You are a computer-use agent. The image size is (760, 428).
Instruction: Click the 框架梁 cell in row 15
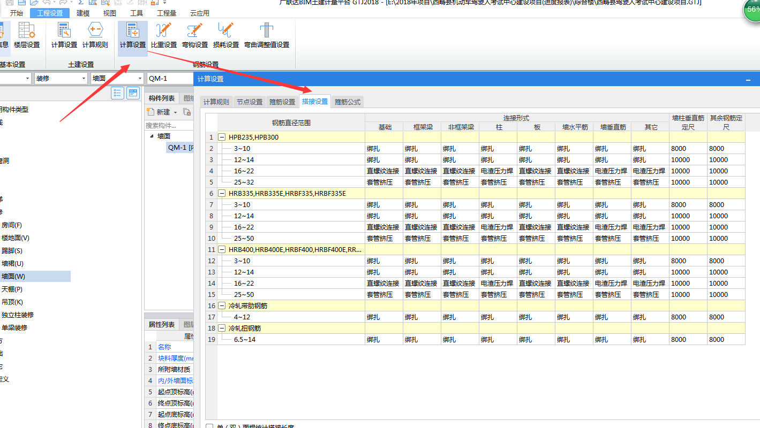click(x=422, y=295)
